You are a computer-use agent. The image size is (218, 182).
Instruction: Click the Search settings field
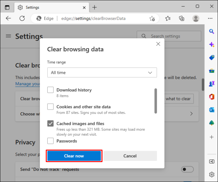[x=169, y=36]
